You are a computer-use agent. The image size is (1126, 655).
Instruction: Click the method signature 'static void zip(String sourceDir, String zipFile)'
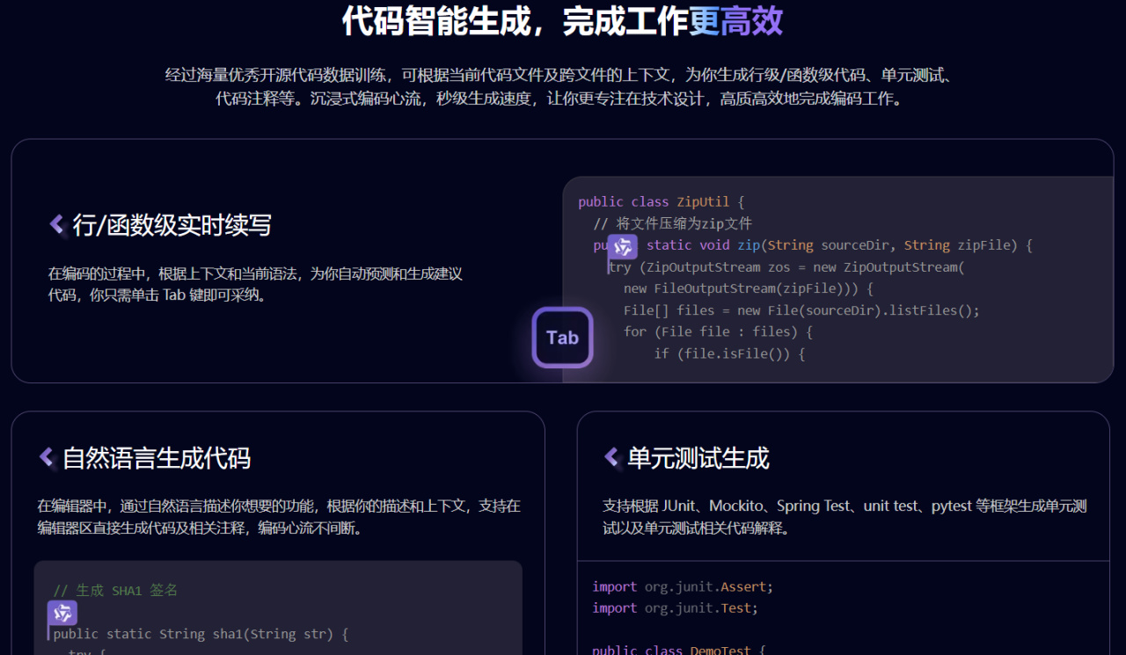831,245
